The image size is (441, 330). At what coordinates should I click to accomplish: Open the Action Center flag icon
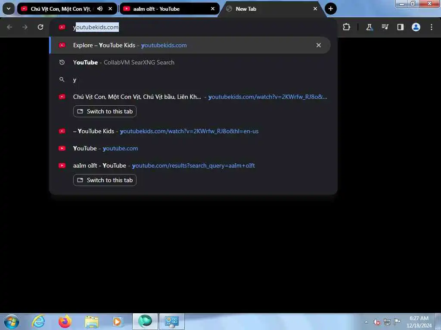pyautogui.click(x=398, y=321)
